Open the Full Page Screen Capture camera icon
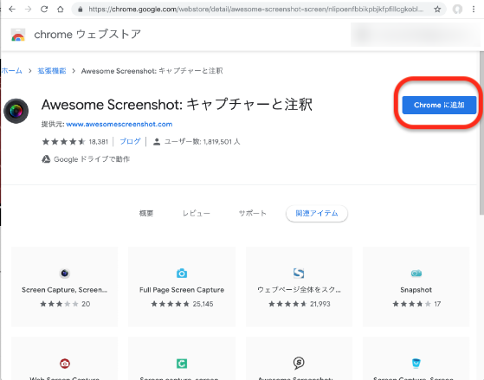484x380 pixels. pyautogui.click(x=182, y=274)
